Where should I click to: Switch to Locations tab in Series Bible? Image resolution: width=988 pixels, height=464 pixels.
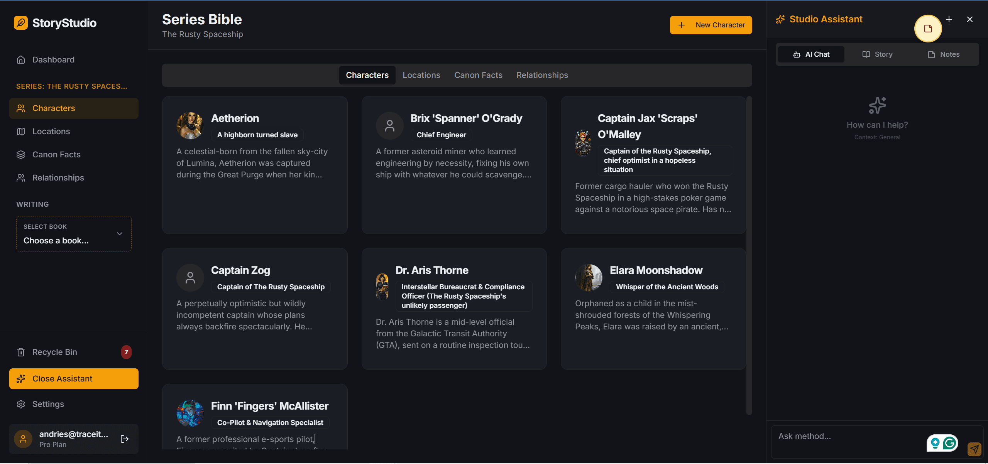pyautogui.click(x=421, y=75)
